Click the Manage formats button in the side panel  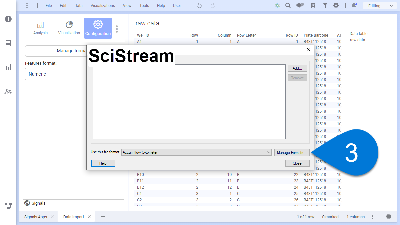point(56,51)
